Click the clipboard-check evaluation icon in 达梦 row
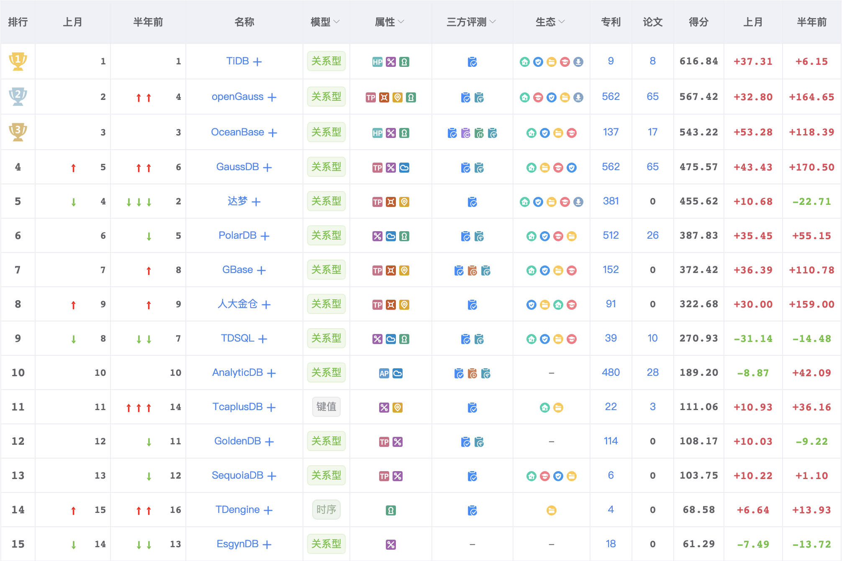The height and width of the screenshot is (561, 842). coord(472,202)
